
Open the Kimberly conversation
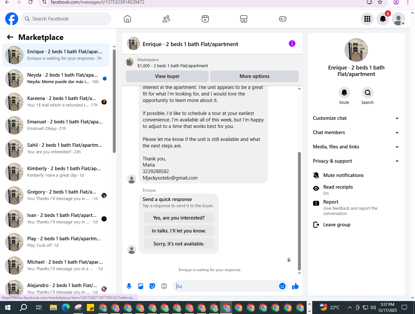[56, 172]
